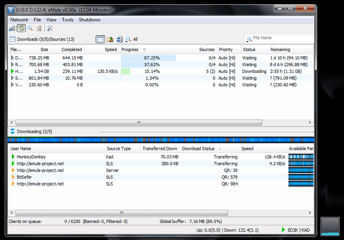Click the eMule title bar icon
Screen dimensions: 344x240
pos(11,10)
